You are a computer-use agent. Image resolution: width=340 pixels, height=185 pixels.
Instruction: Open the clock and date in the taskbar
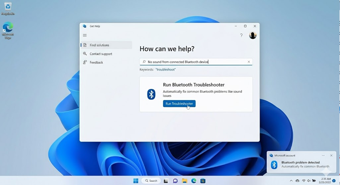pyautogui.click(x=325, y=181)
